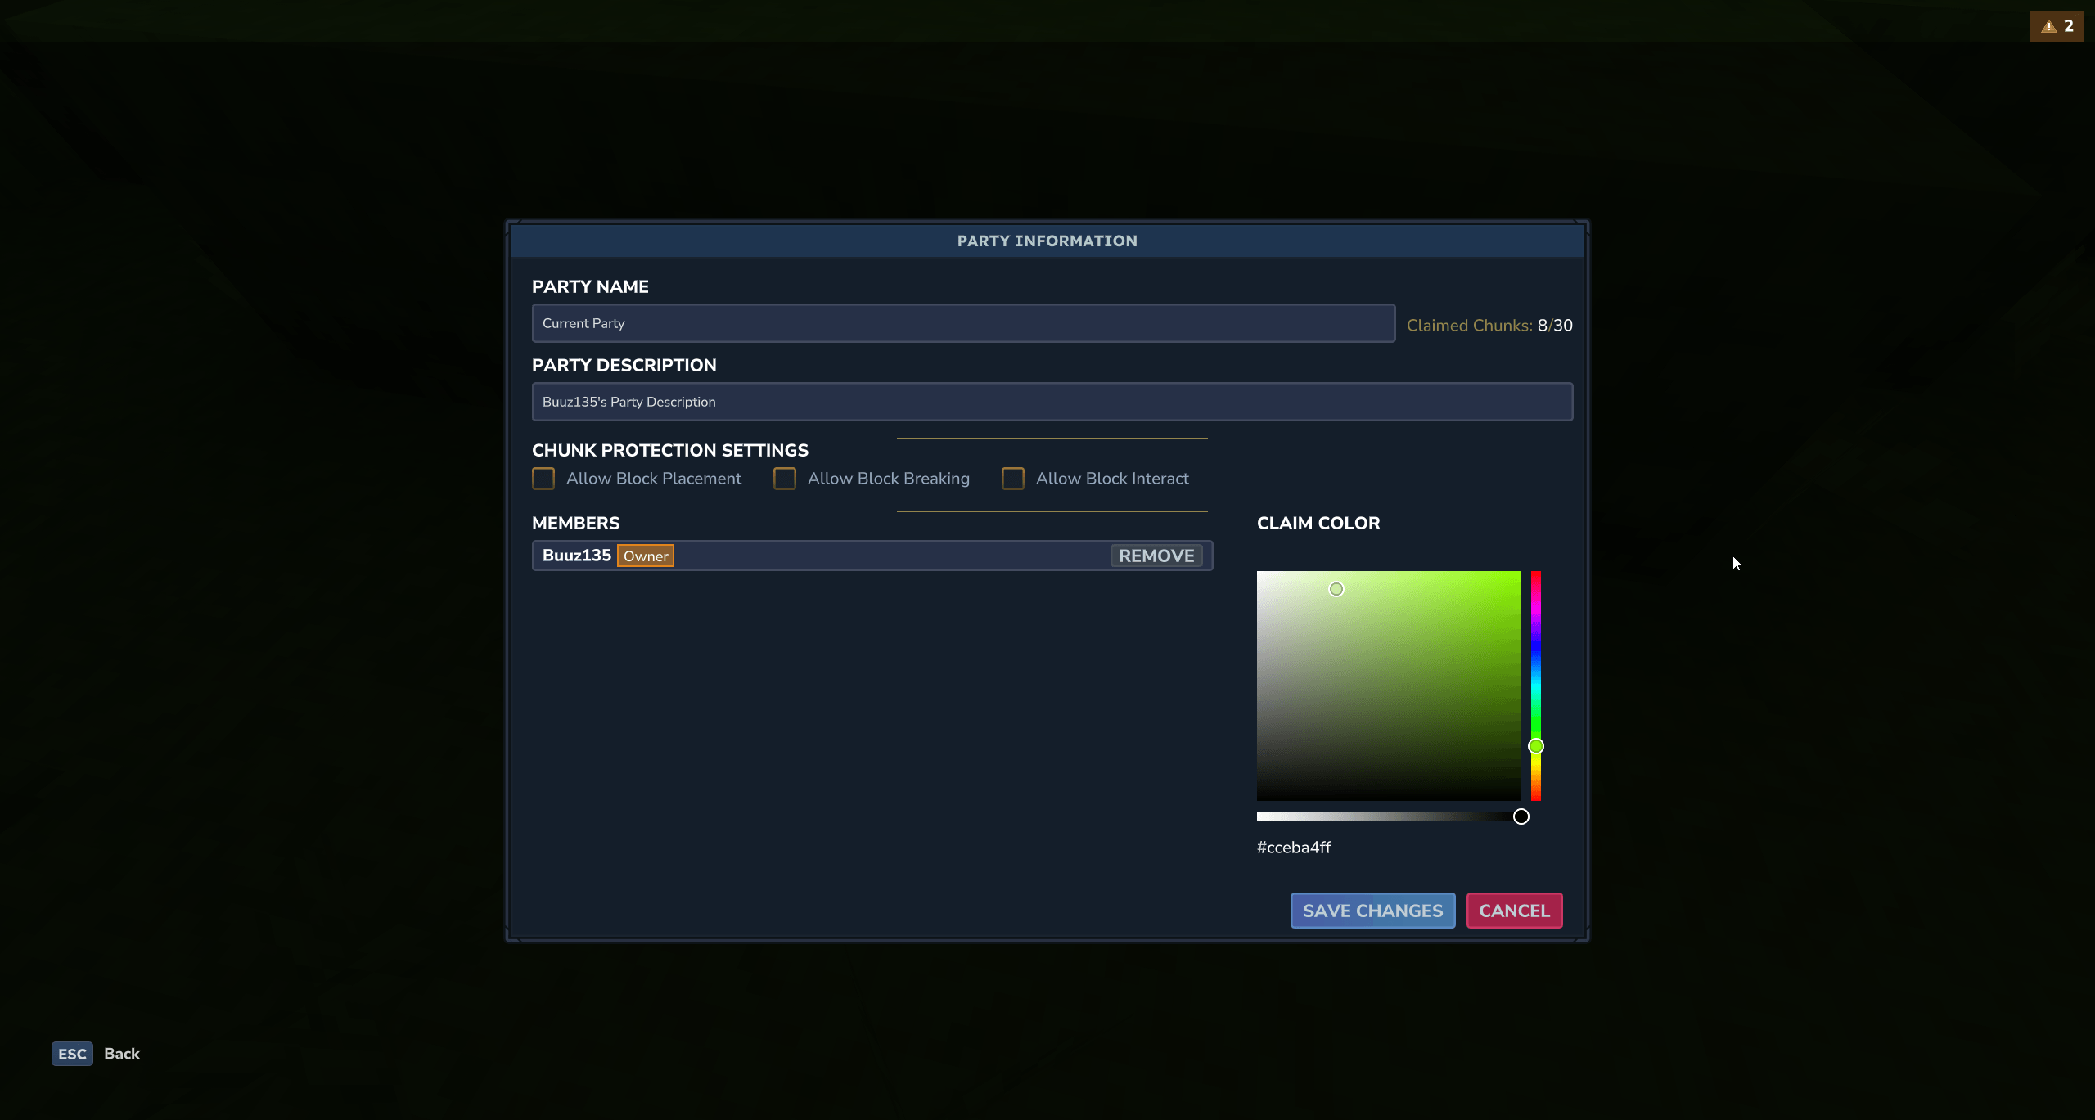Click the Owner badge next to Buuz135
Viewport: 2095px width, 1120px height.
(x=646, y=556)
